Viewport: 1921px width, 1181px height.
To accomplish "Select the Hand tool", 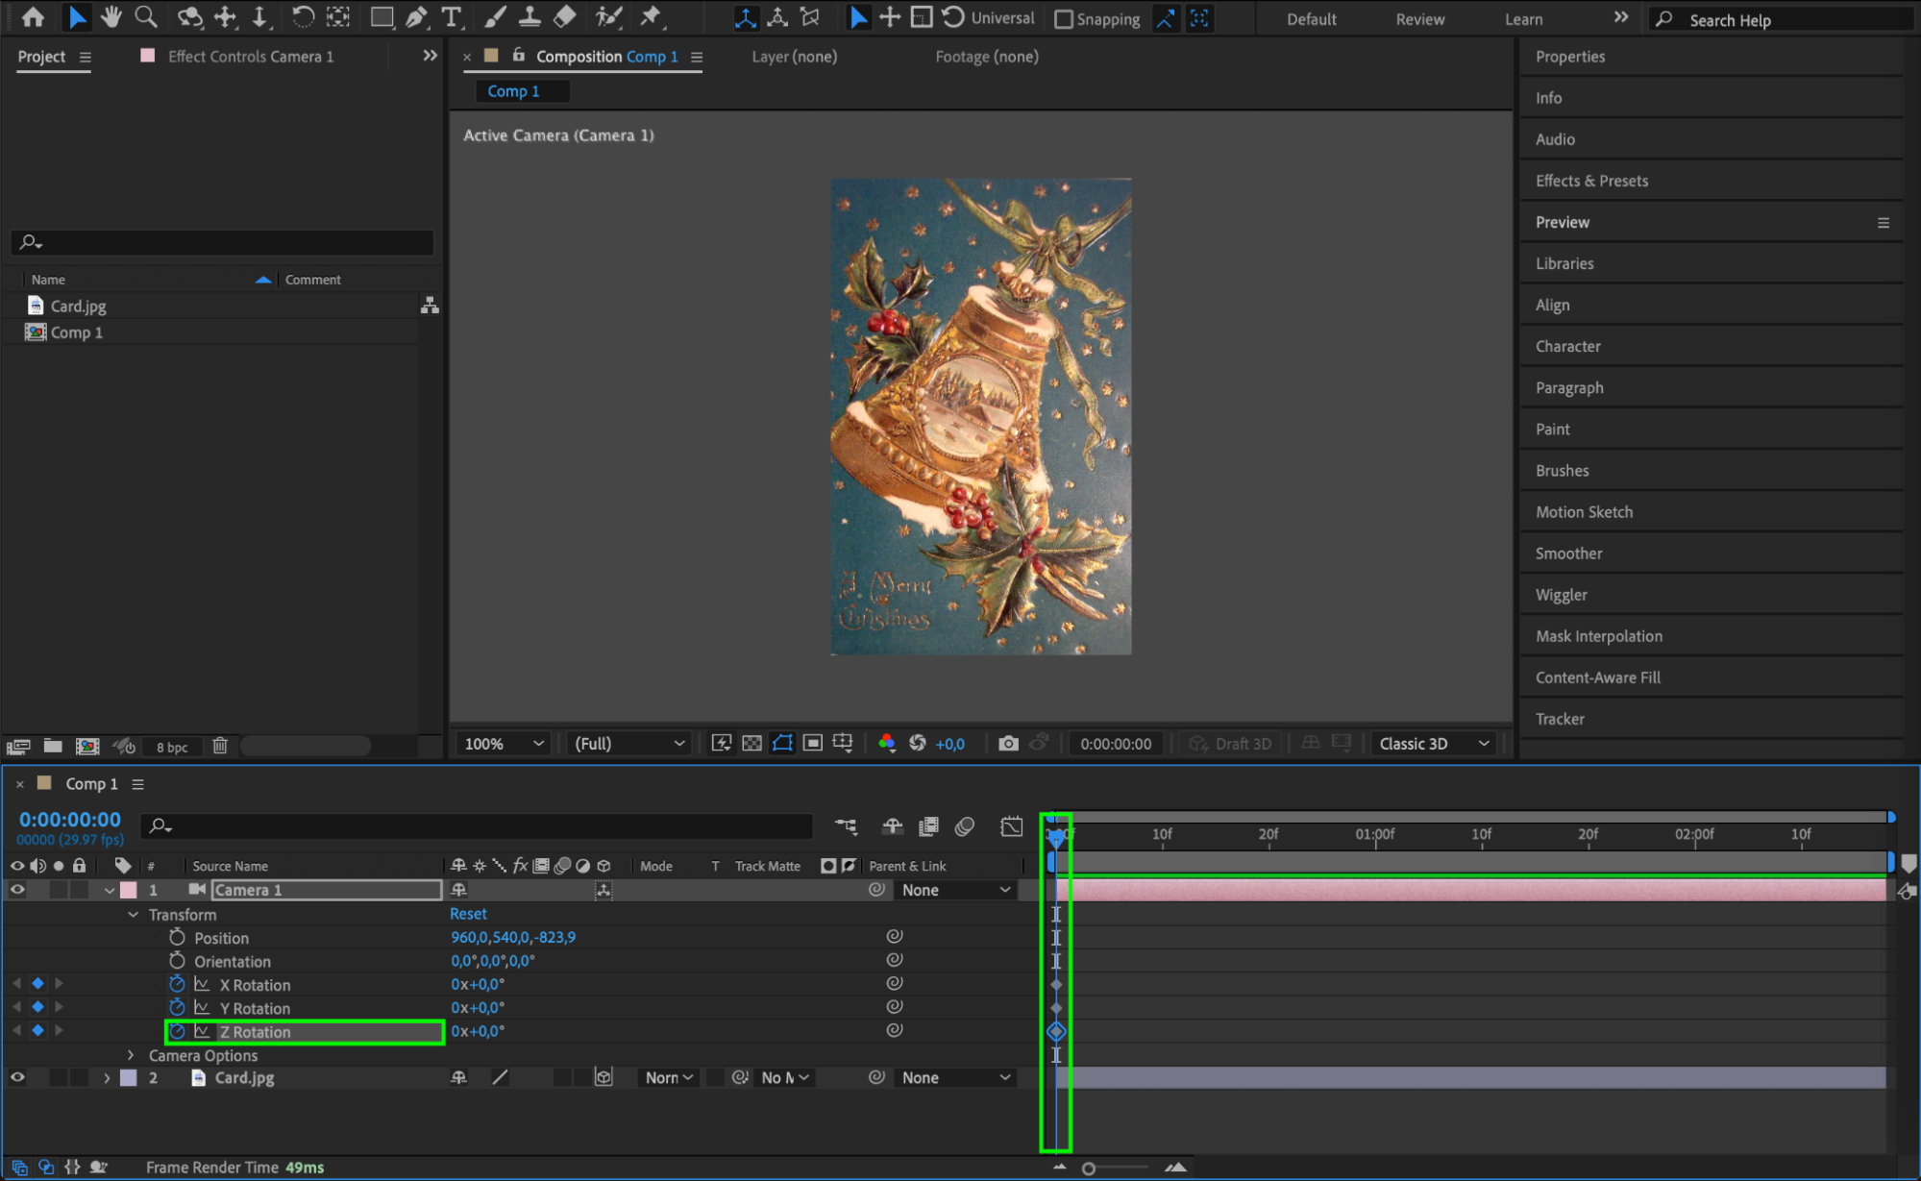I will click(x=111, y=16).
